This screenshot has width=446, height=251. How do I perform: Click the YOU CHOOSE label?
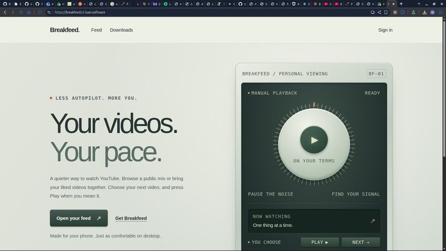(266, 242)
